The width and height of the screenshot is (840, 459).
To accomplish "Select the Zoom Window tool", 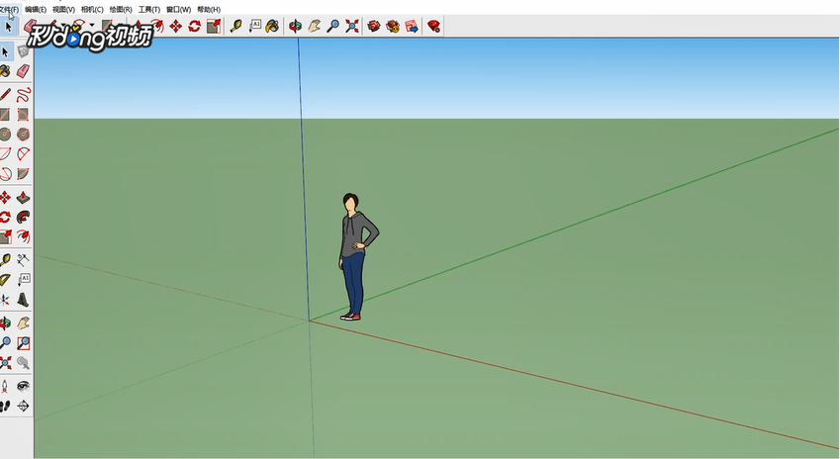I will (x=23, y=343).
